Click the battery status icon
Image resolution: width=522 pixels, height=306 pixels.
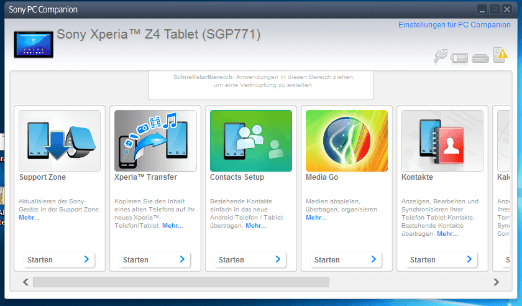[x=459, y=58]
